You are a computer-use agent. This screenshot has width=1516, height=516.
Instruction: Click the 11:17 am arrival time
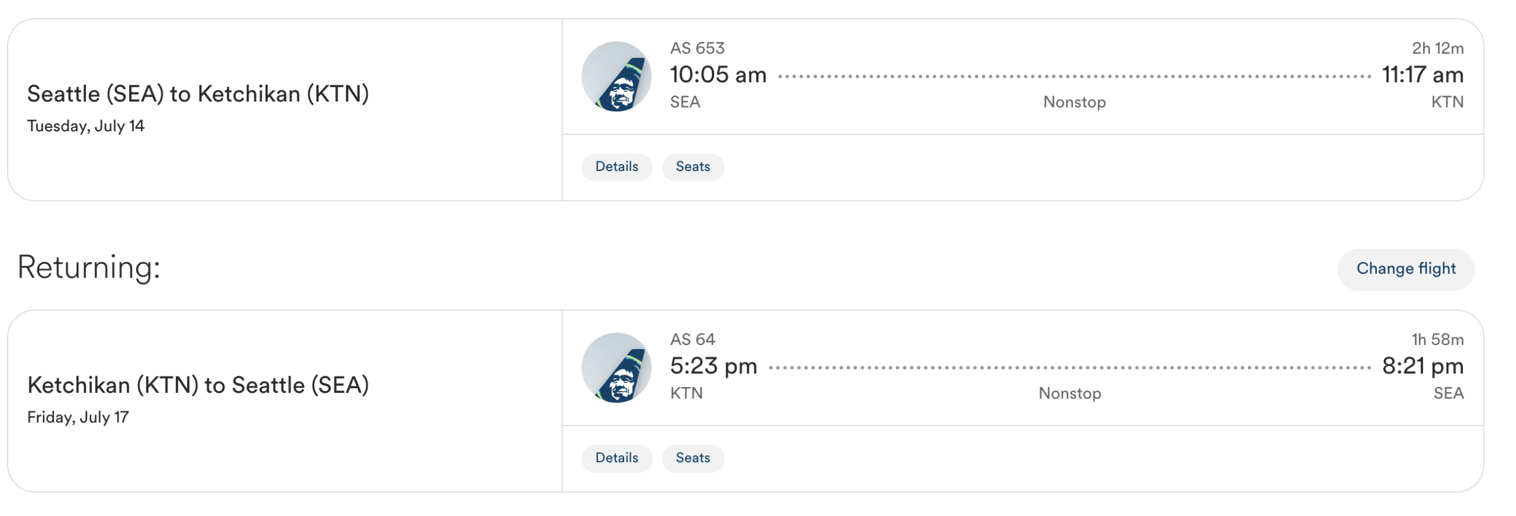[1422, 75]
